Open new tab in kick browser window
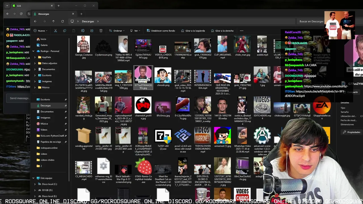Viewport: 363px width, 204px height. coord(58,6)
